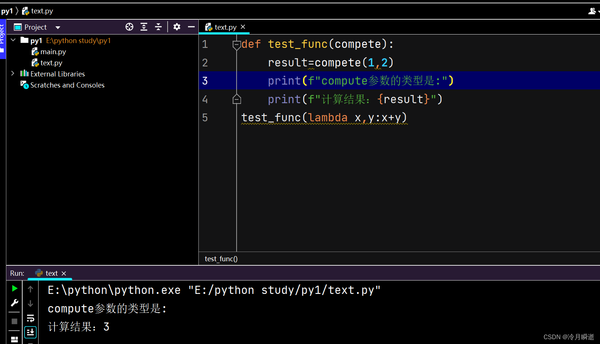Collapse the py1 project root node
This screenshot has width=600, height=344.
coord(13,40)
